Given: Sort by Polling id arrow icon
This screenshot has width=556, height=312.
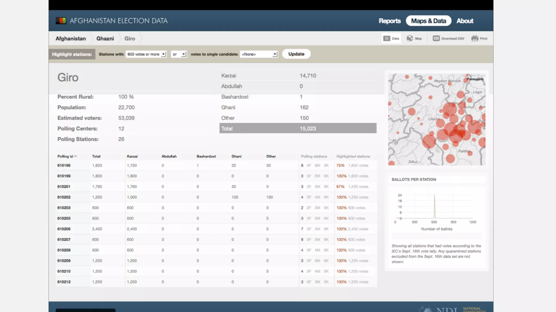Looking at the screenshot, I should [75, 156].
